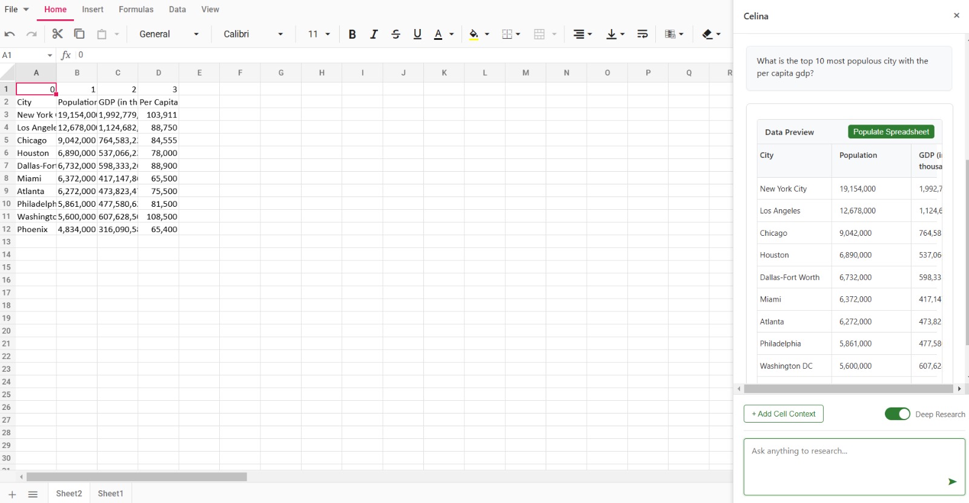Select the cell with value 108,500

point(159,216)
